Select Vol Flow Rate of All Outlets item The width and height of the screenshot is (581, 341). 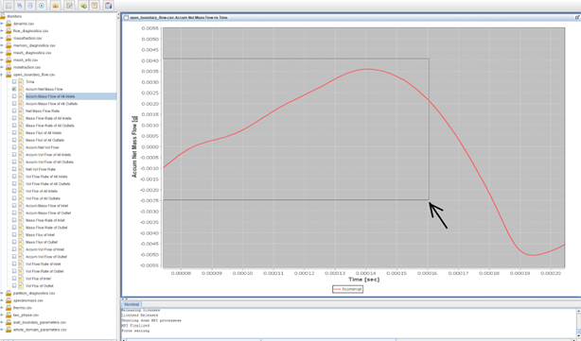(48, 184)
